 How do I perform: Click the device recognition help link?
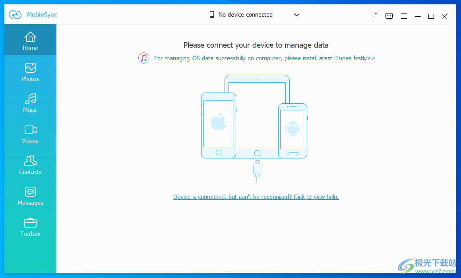(x=256, y=197)
